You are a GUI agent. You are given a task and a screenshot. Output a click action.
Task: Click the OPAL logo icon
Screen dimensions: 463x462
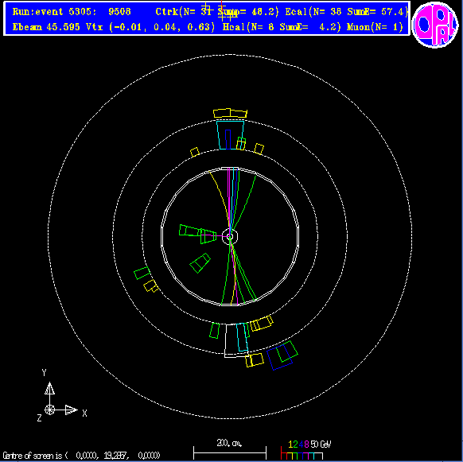click(x=435, y=25)
